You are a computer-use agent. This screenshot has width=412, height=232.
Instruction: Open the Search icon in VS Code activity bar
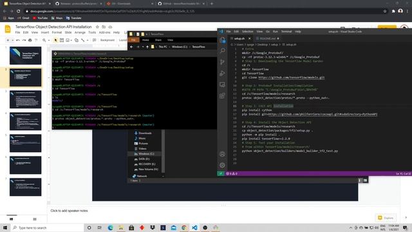coord(222,50)
